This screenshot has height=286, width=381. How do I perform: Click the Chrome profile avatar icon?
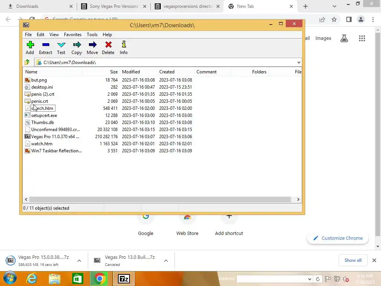tap(361, 19)
